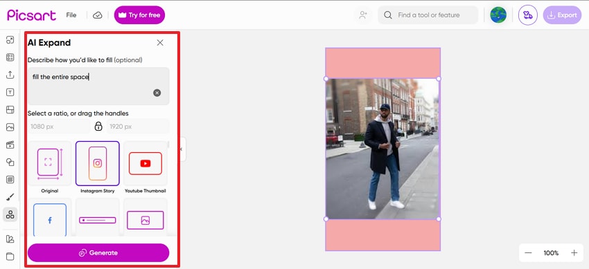The height and width of the screenshot is (269, 589).
Task: Close the AI Expand panel
Action: click(x=160, y=43)
